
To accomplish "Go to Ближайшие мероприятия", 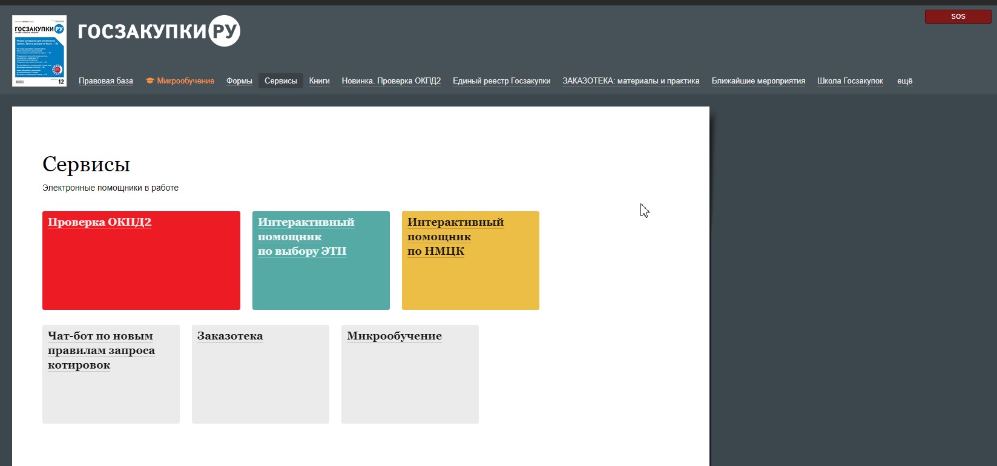I will (x=758, y=81).
